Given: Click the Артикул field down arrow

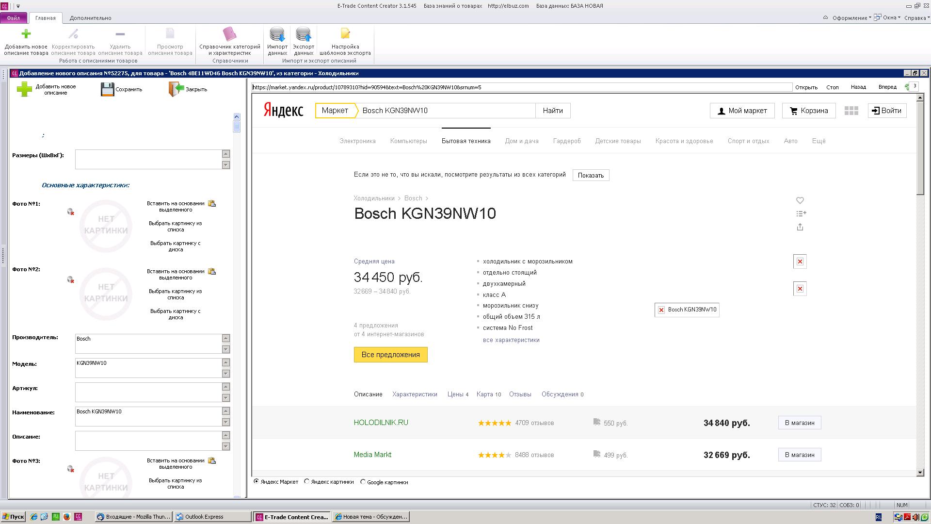Looking at the screenshot, I should click(x=226, y=398).
